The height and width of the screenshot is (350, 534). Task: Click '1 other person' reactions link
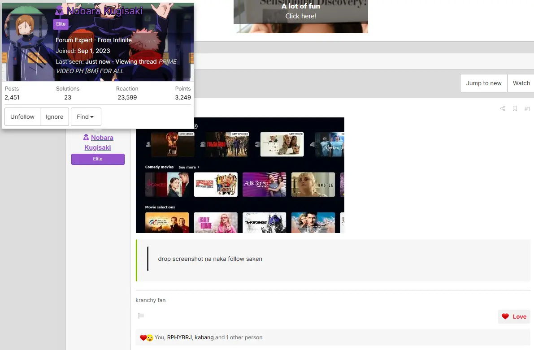point(244,337)
